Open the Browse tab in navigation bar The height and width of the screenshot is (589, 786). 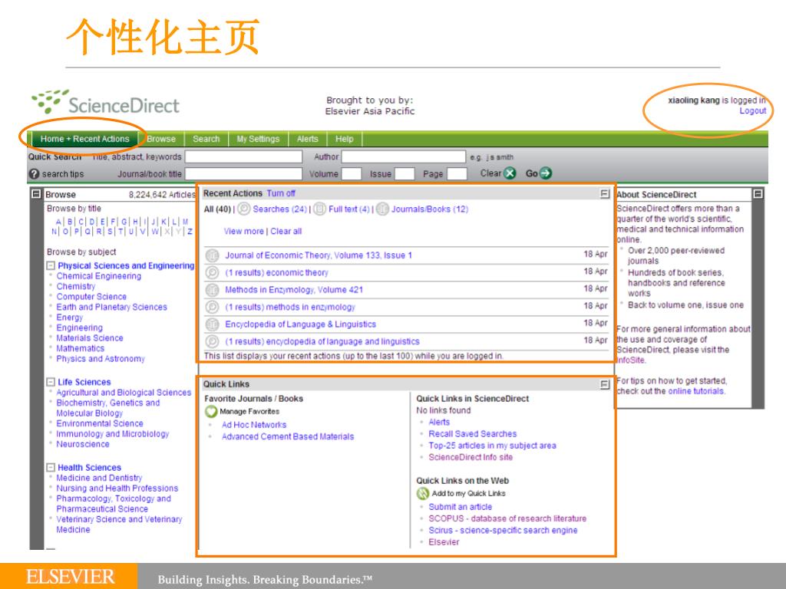(x=161, y=139)
